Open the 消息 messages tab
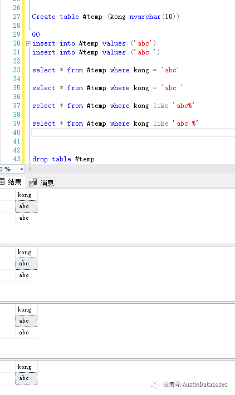Viewport: 235px width, 395px height. pos(41,182)
